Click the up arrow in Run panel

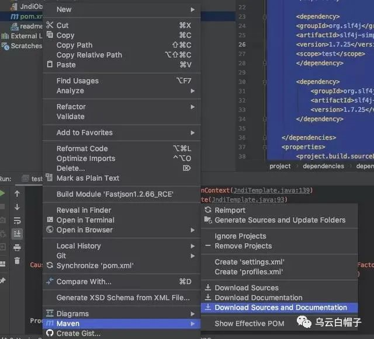coord(17,194)
